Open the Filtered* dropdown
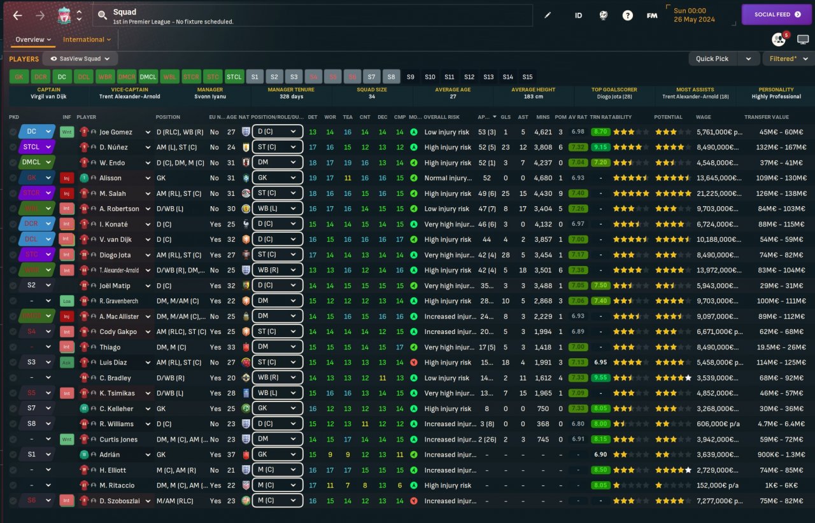The image size is (815, 523). [x=788, y=59]
